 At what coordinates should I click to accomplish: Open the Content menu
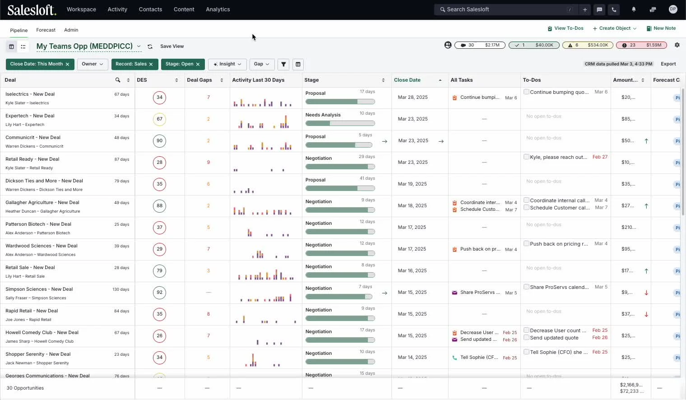pos(184,9)
